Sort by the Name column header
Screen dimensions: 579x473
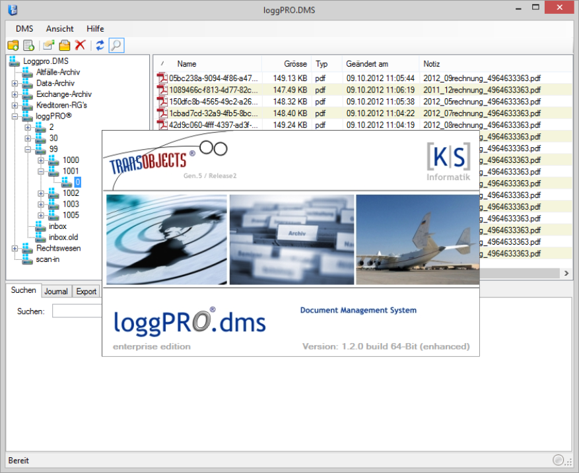(207, 64)
